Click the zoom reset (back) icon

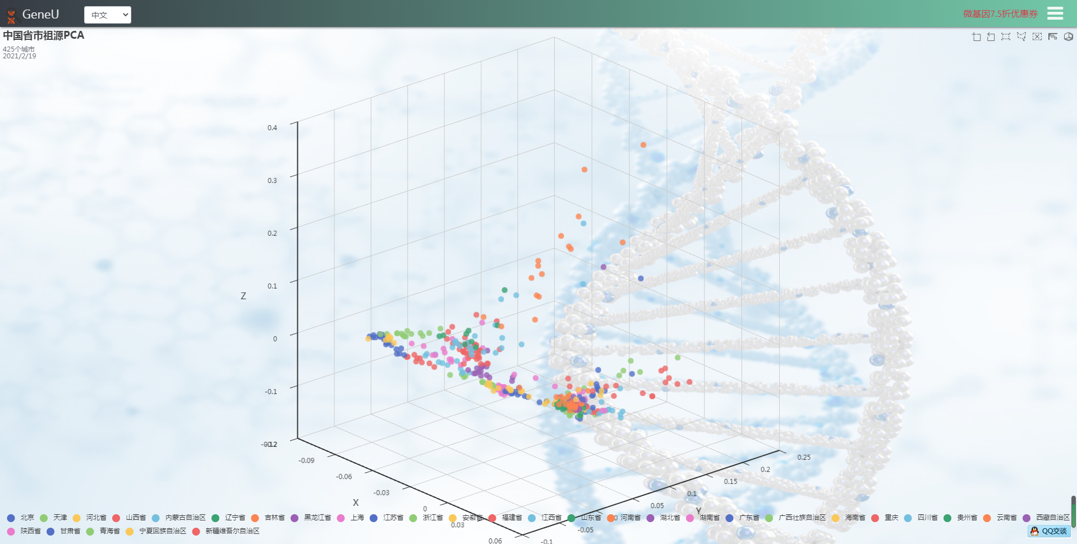[991, 36]
